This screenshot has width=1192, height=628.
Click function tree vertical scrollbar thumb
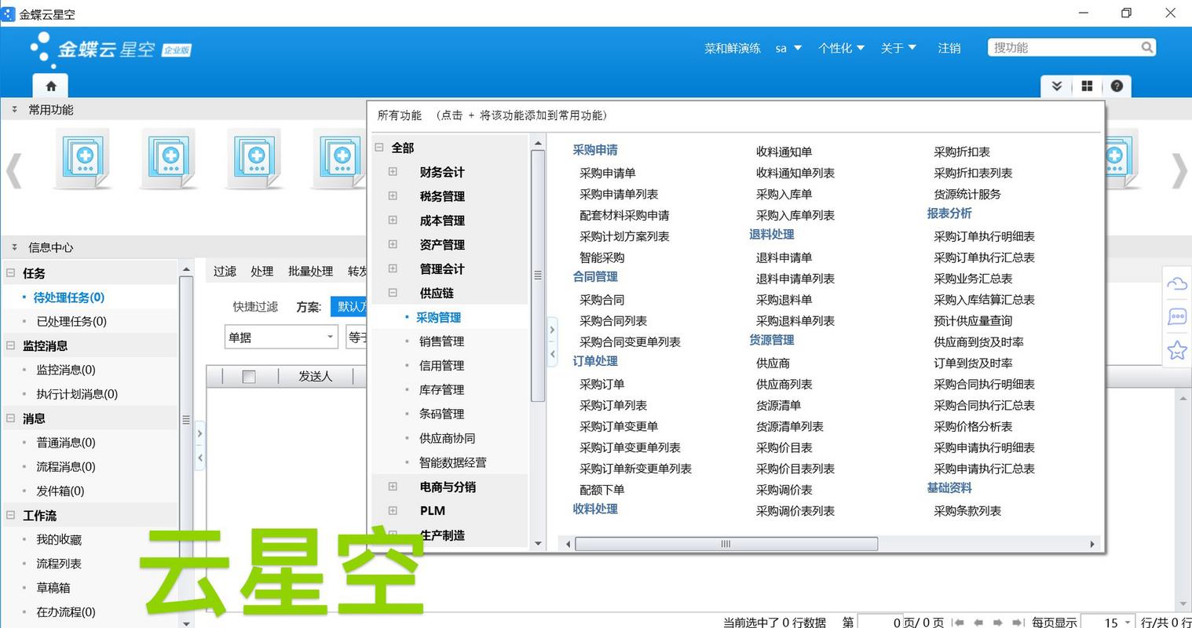point(538,275)
